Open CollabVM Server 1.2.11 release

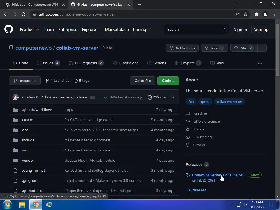click(219, 175)
